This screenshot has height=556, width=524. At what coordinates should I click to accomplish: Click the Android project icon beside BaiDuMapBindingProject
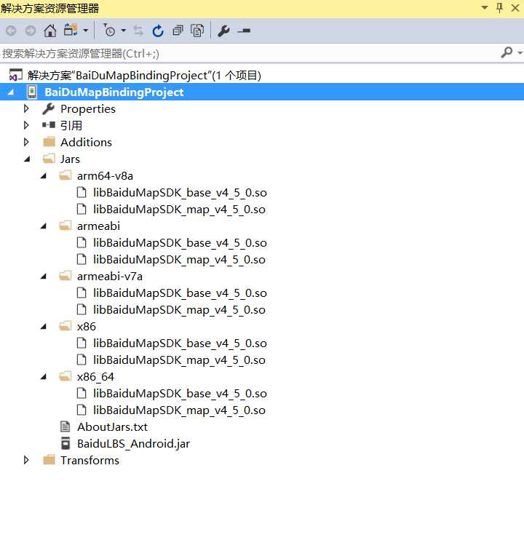tap(32, 92)
